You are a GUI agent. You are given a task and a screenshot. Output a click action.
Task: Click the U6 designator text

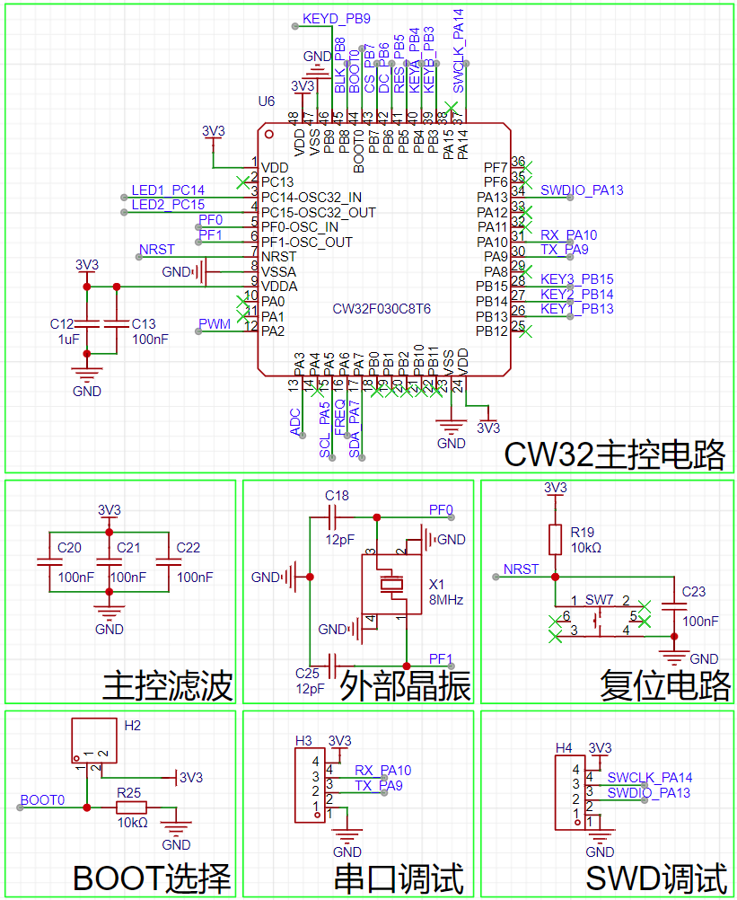(266, 101)
